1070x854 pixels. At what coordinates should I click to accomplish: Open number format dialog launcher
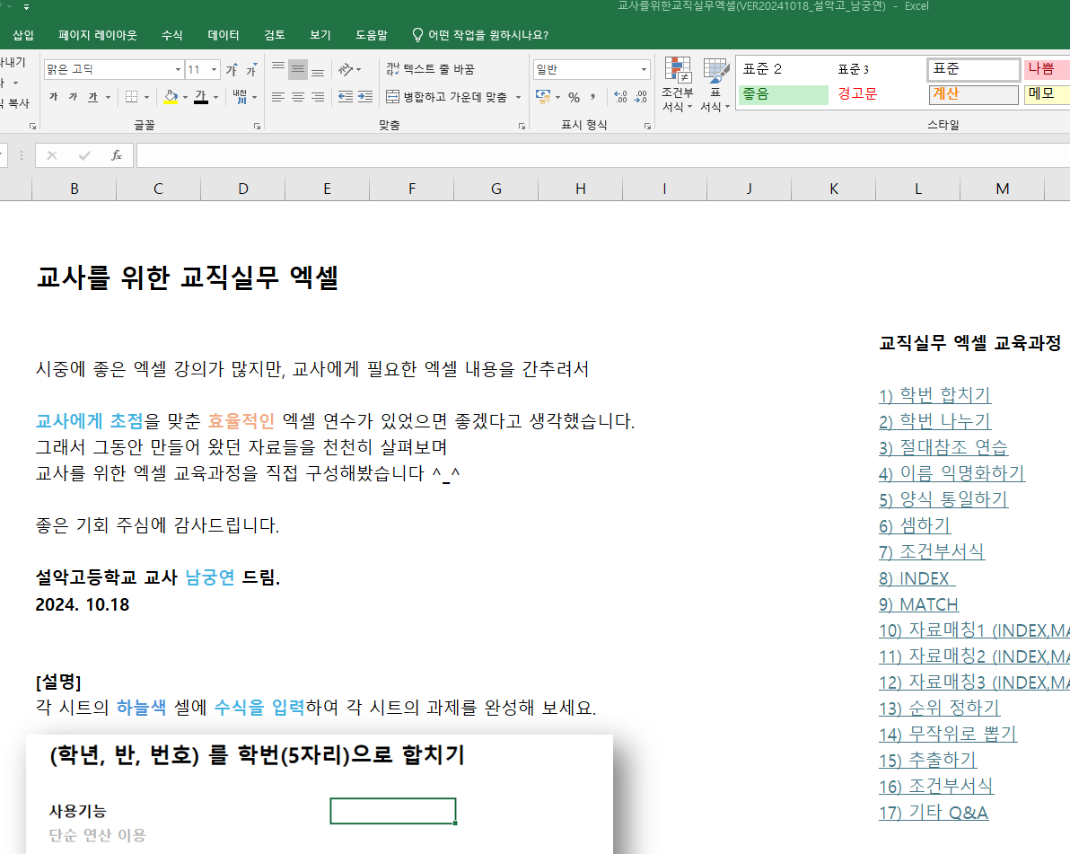(647, 127)
